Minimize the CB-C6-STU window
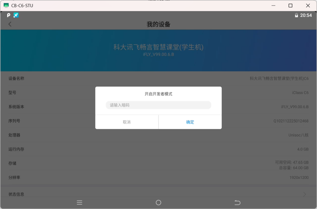The image size is (317, 209). pyautogui.click(x=273, y=6)
